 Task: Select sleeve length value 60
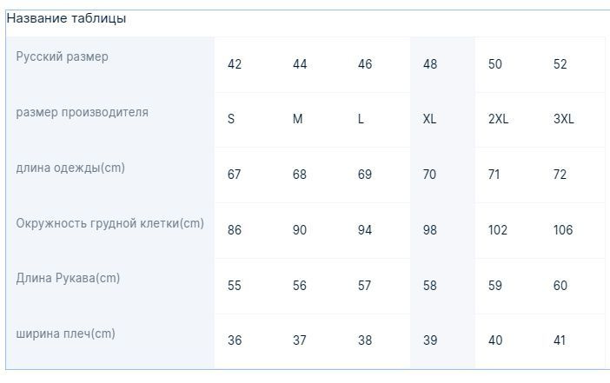pos(560,286)
